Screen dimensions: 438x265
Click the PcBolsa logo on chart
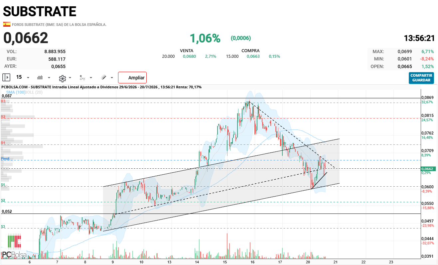pyautogui.click(x=15, y=246)
